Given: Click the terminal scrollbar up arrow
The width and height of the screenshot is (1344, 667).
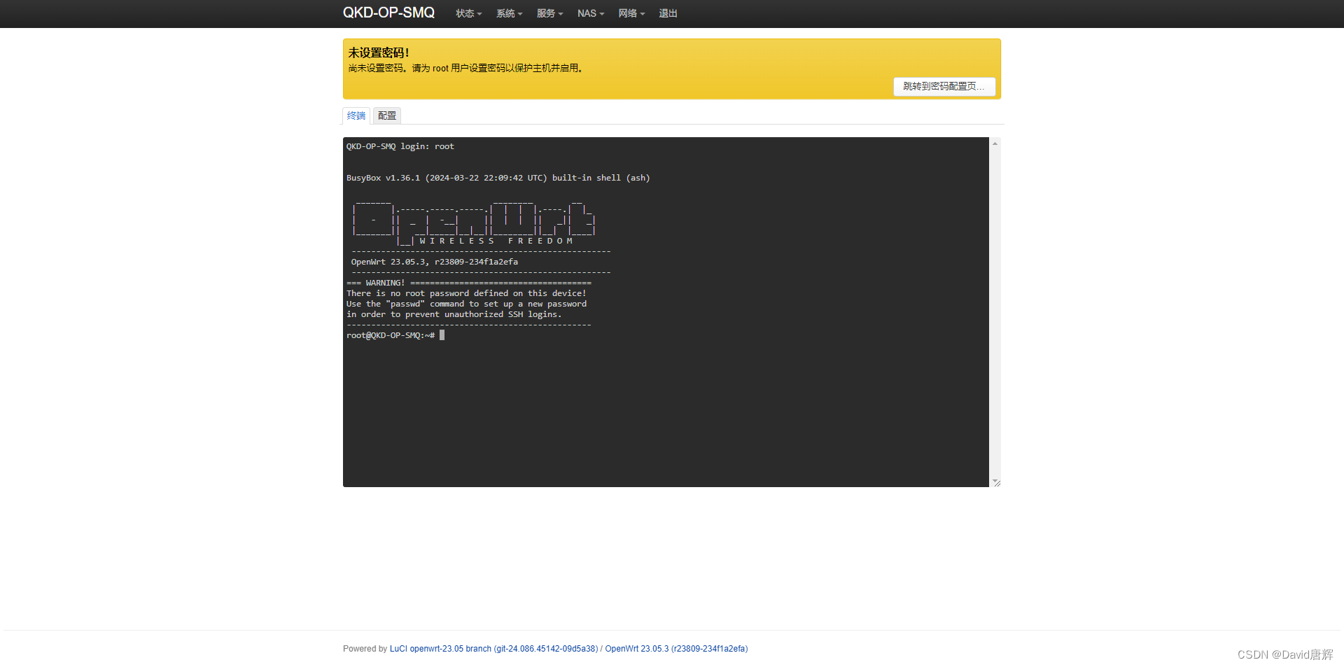Looking at the screenshot, I should (995, 143).
